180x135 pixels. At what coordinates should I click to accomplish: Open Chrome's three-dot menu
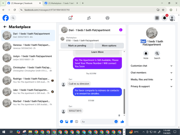(176, 10)
